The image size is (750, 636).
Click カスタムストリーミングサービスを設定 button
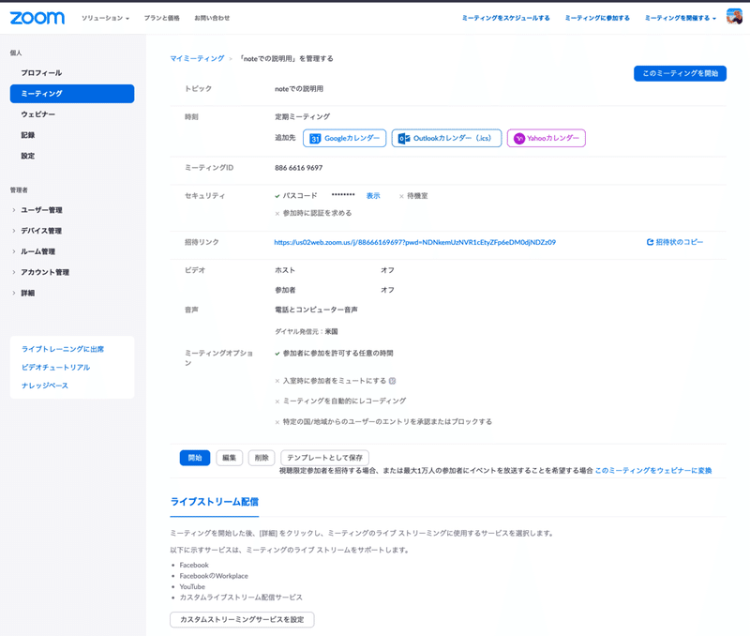click(x=242, y=619)
